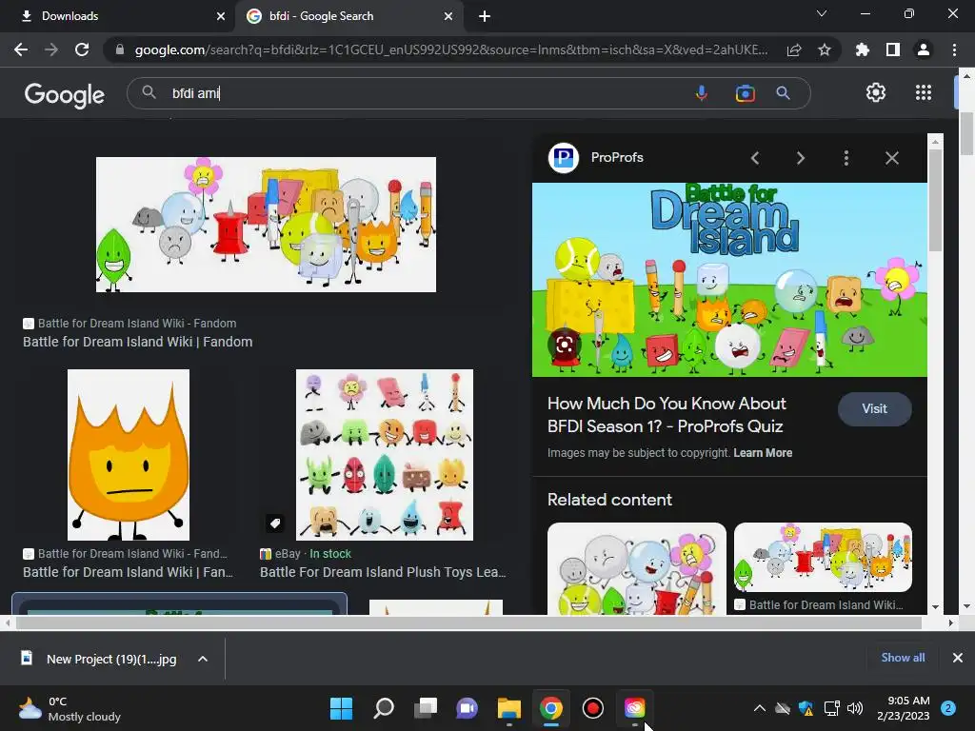The height and width of the screenshot is (731, 975).
Task: Open the BFDI group image thumbnail
Action: pyautogui.click(x=266, y=225)
